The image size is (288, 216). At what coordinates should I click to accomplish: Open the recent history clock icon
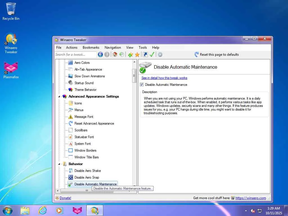pyautogui.click(x=121, y=54)
